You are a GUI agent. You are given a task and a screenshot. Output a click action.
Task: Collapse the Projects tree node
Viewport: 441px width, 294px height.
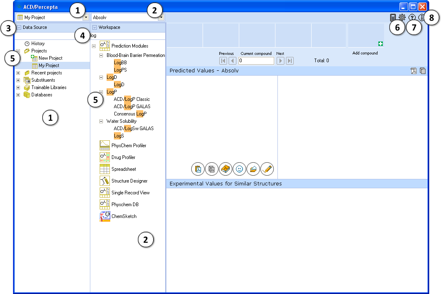18,51
